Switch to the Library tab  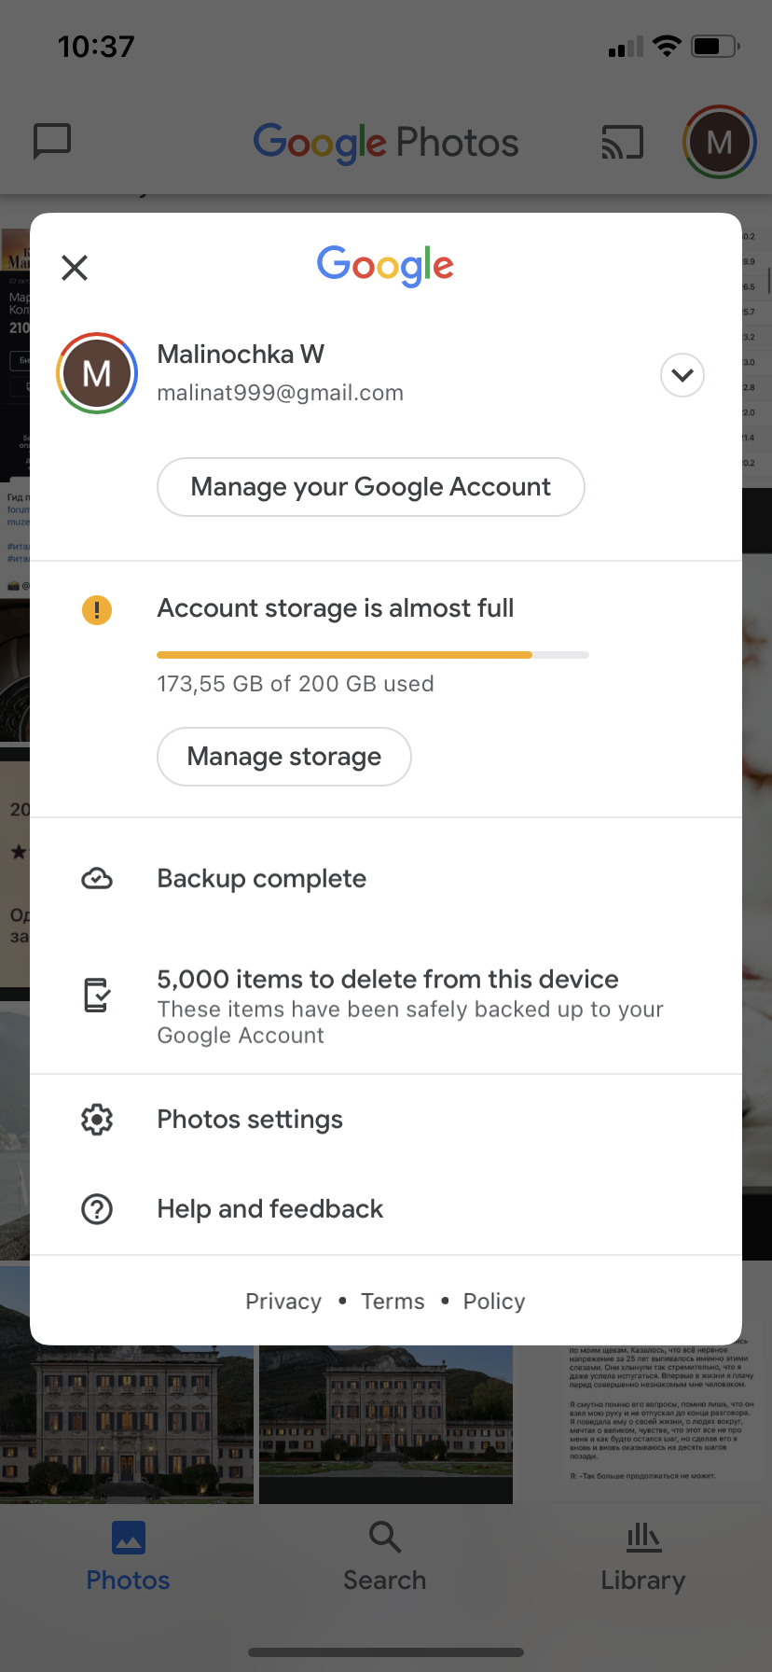point(642,1556)
